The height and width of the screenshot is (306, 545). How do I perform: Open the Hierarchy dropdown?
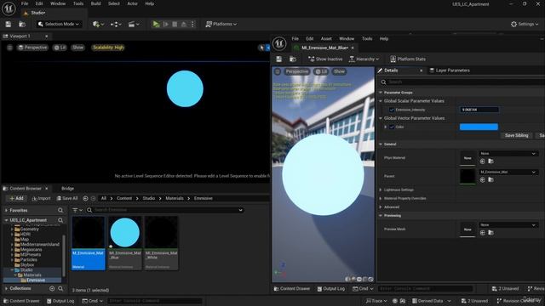click(x=364, y=59)
